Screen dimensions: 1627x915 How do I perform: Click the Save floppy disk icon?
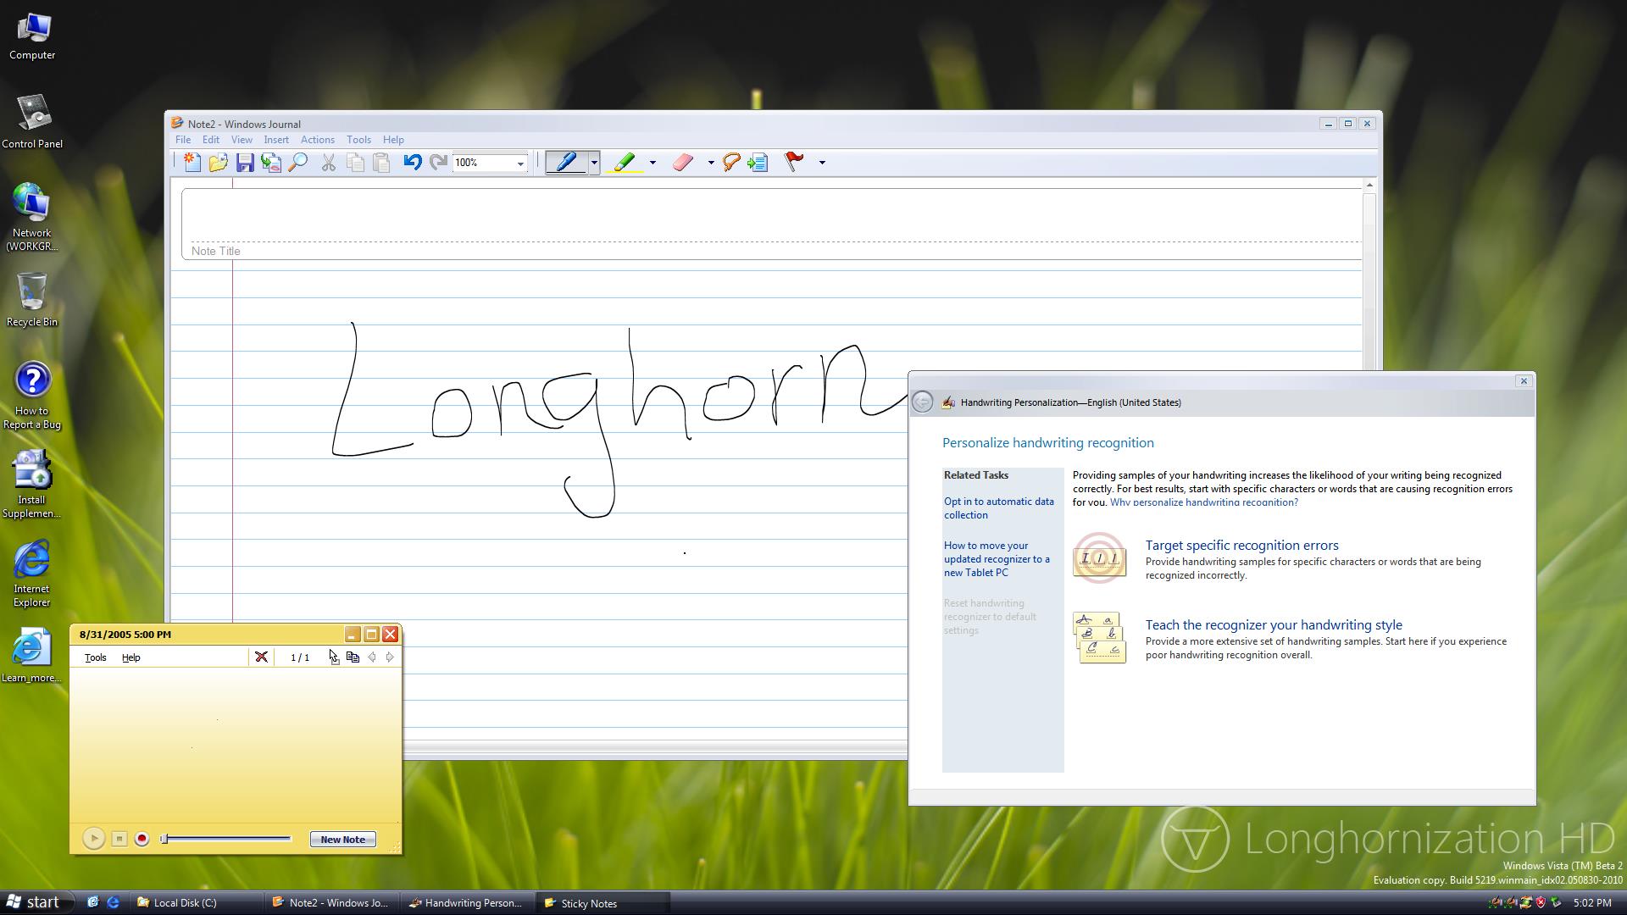245,163
